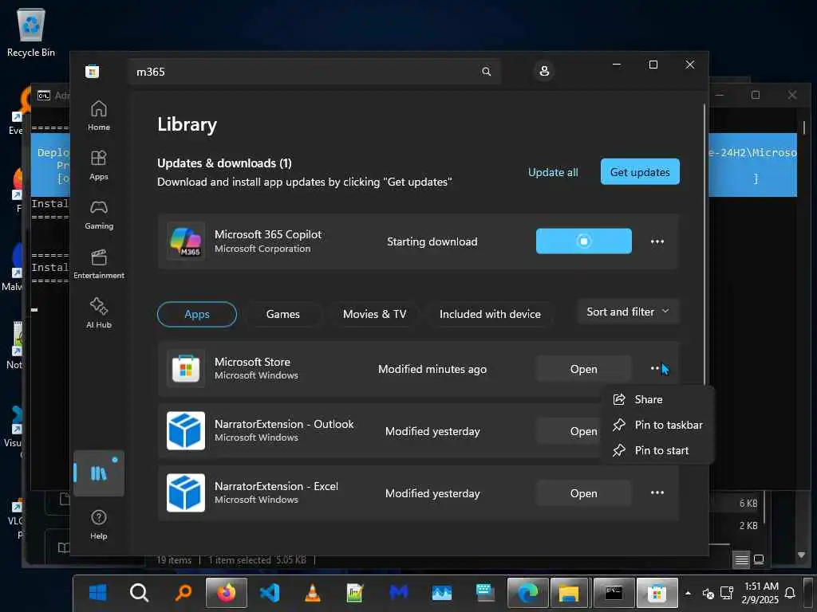Click NarratorExtension - Excel app icon
Screen dimensions: 817x612
[x=185, y=492]
